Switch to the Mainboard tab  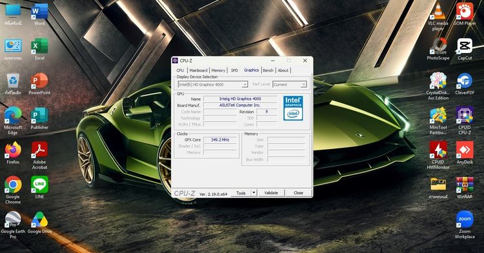(x=198, y=70)
